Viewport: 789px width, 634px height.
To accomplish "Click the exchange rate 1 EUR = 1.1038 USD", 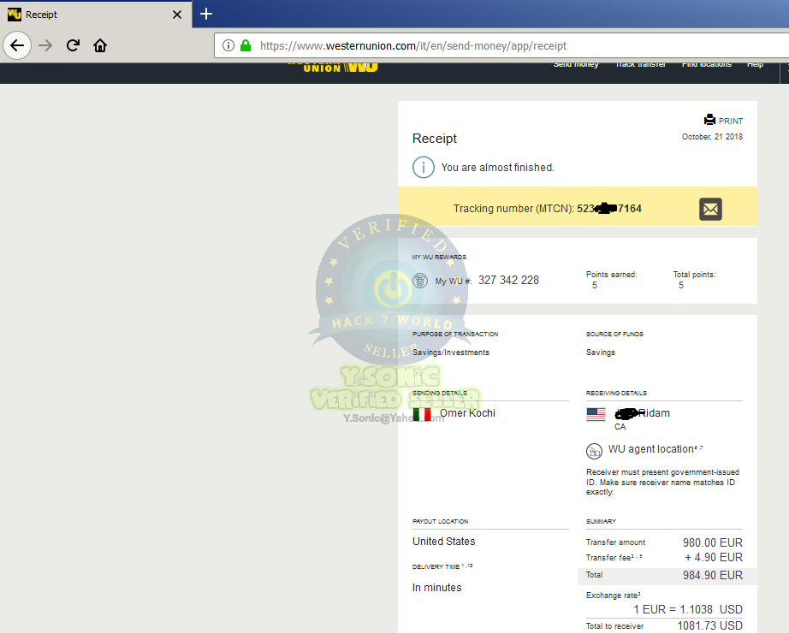I will click(688, 609).
